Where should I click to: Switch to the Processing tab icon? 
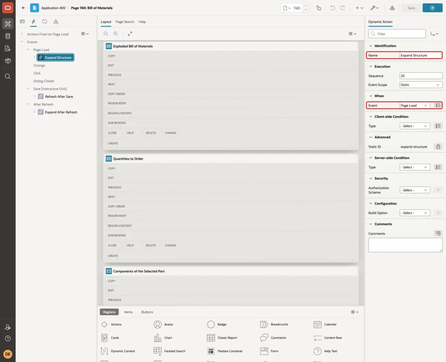click(x=44, y=22)
